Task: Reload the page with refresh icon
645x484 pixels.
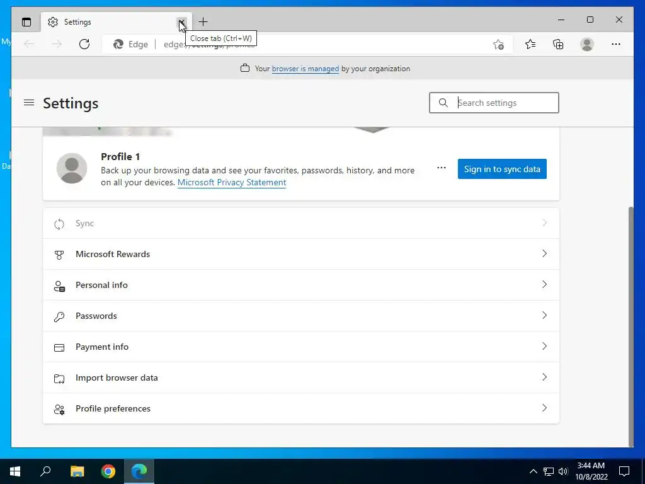Action: coord(84,44)
